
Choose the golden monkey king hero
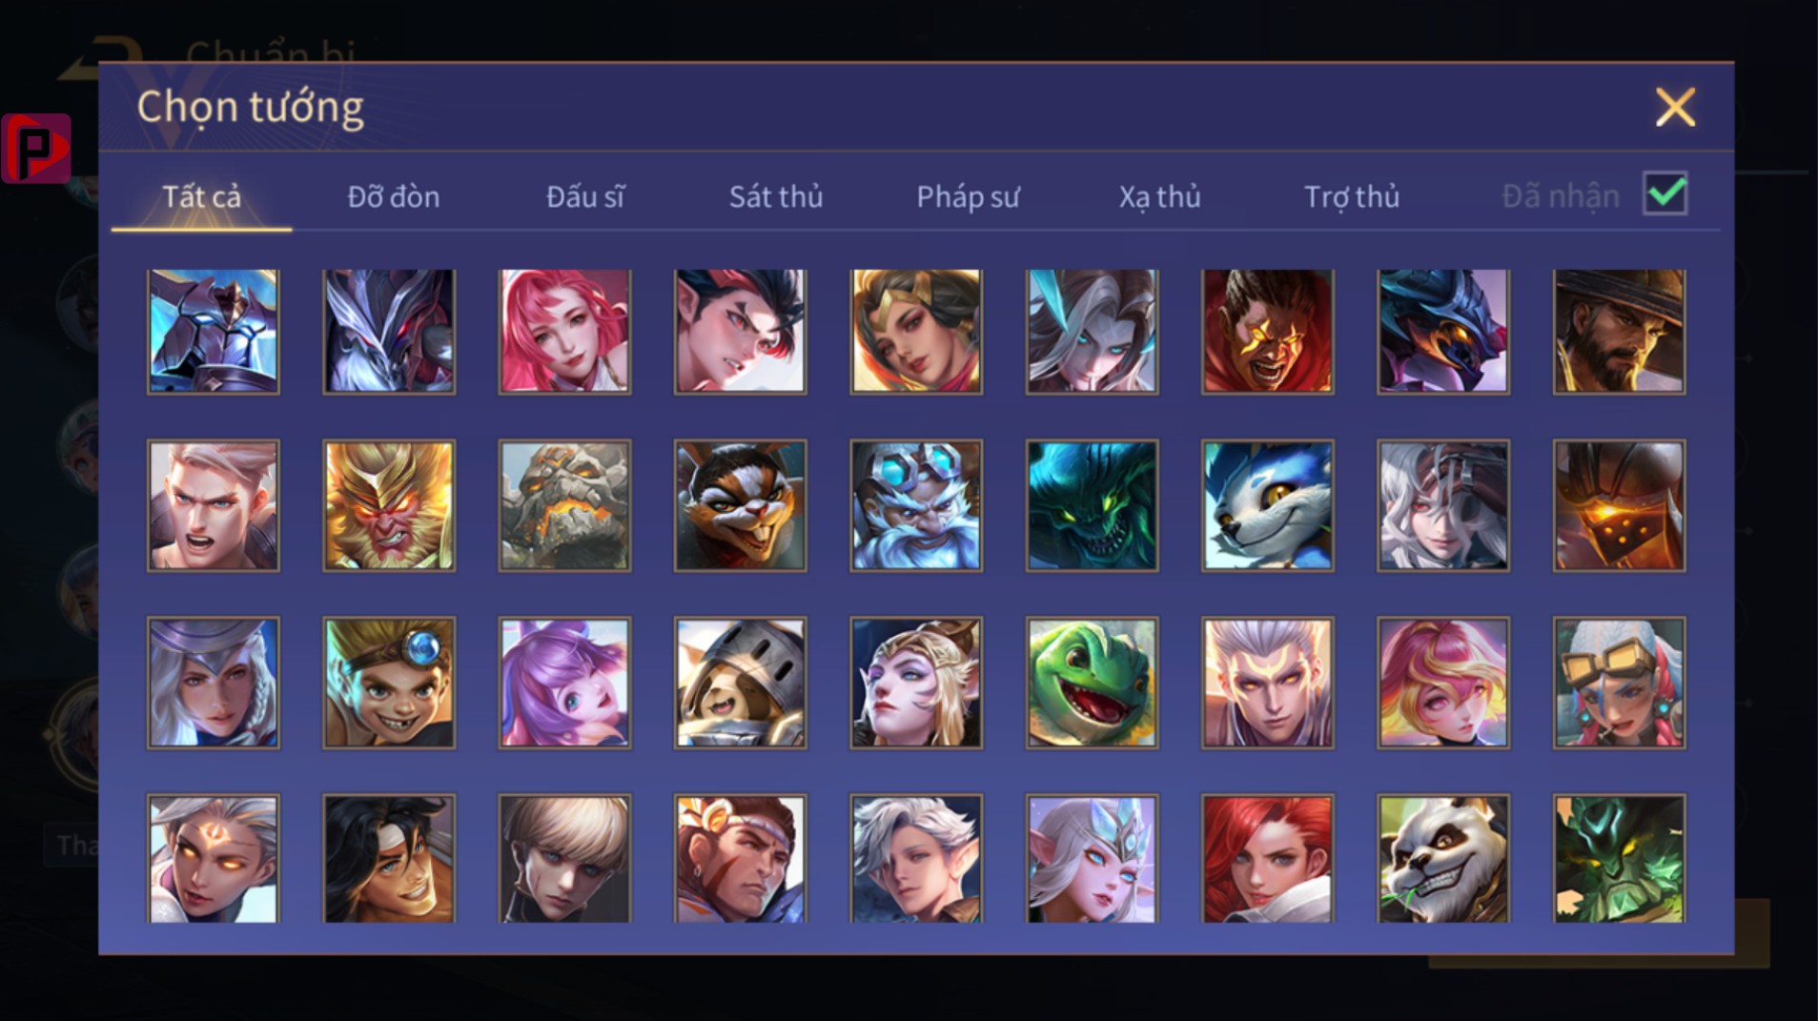389,505
